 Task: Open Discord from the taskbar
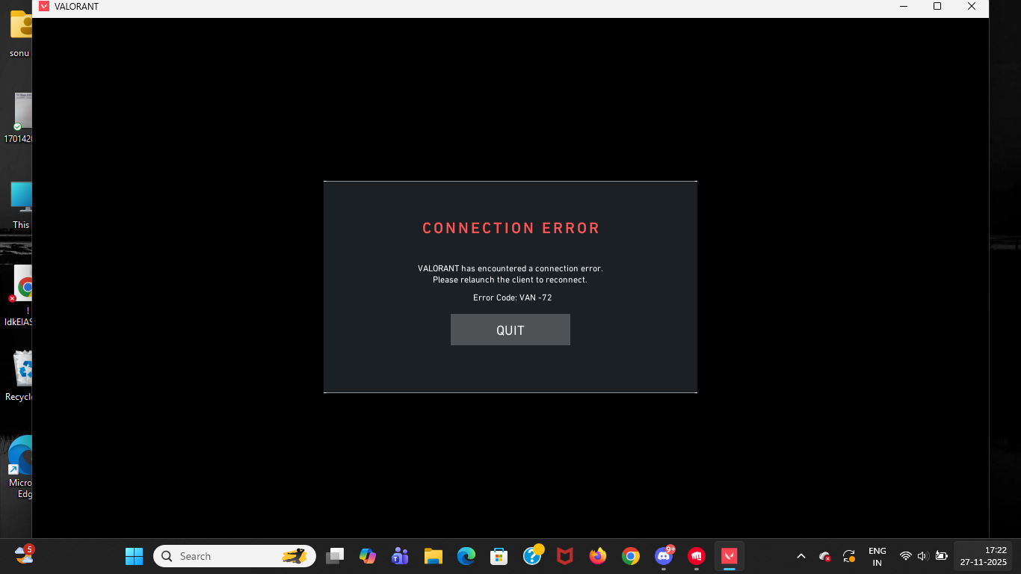[664, 556]
